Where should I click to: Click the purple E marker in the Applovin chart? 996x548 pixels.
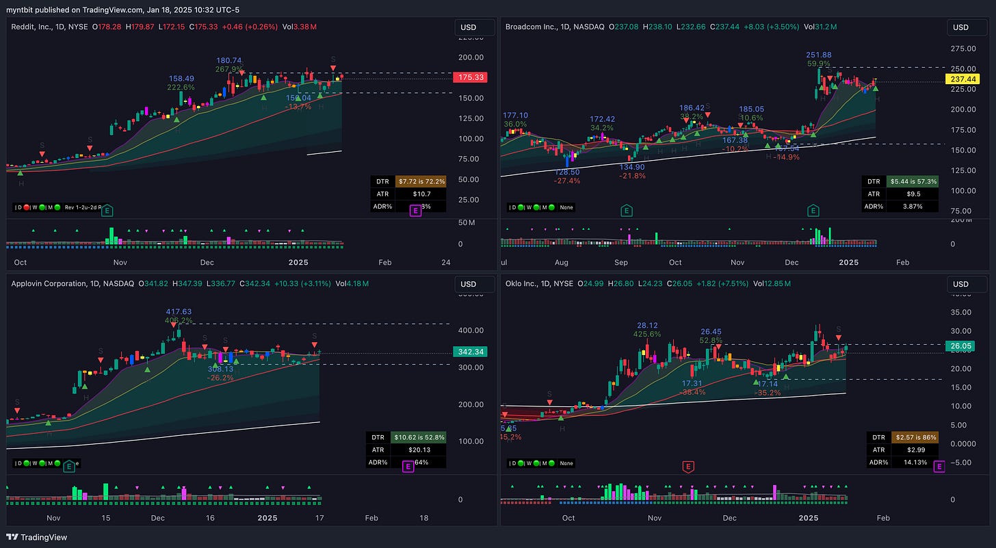point(408,467)
